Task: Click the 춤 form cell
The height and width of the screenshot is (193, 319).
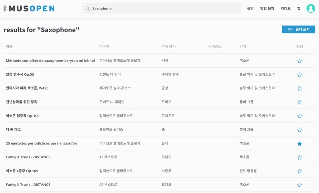Action: tap(163, 129)
